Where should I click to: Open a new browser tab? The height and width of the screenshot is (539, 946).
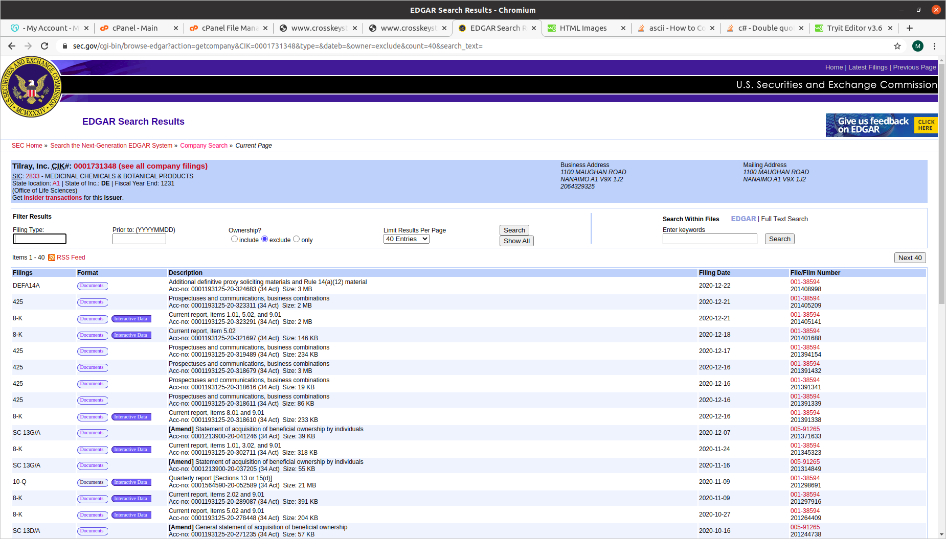[x=910, y=28]
